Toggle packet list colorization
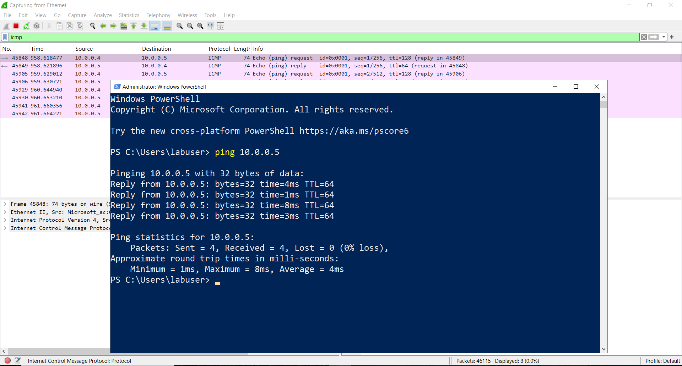The image size is (682, 366). (x=167, y=26)
